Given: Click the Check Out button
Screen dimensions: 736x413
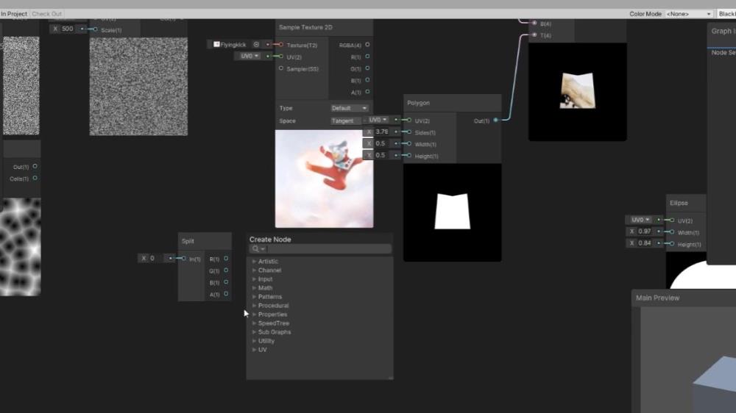Looking at the screenshot, I should coord(47,14).
